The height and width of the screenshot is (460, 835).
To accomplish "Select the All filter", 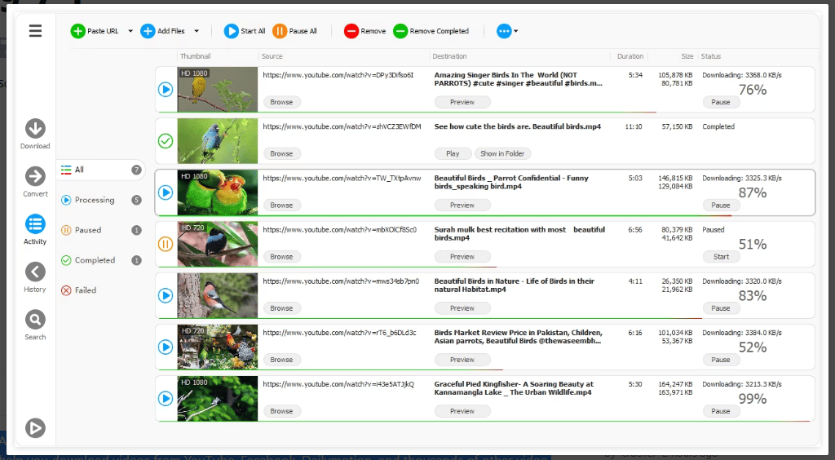I will click(x=100, y=170).
